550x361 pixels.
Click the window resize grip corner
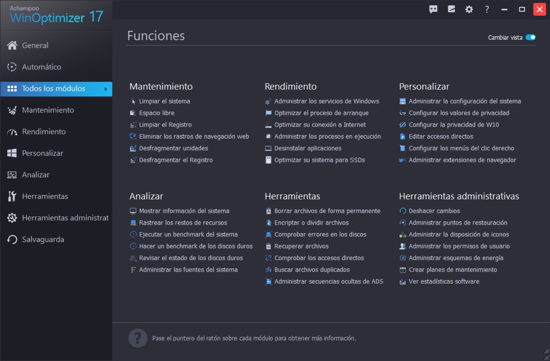coord(546,355)
